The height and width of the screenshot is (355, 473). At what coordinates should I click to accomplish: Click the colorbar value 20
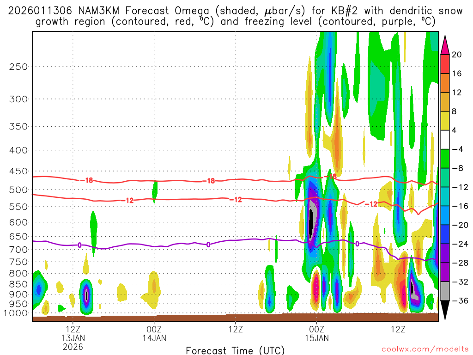pyautogui.click(x=457, y=55)
